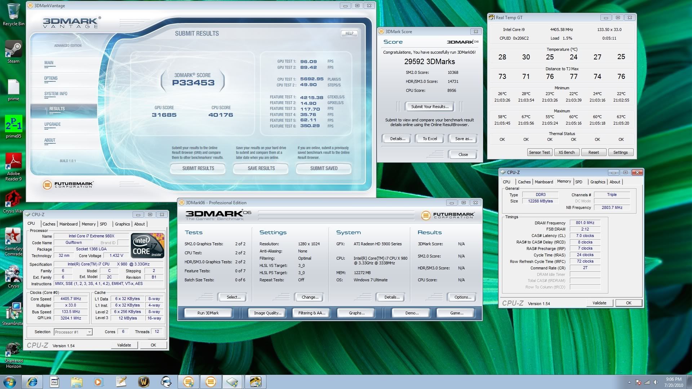Viewport: 692px width, 389px height.
Task: Show hidden system tray icons arrow
Action: pyautogui.click(x=629, y=383)
